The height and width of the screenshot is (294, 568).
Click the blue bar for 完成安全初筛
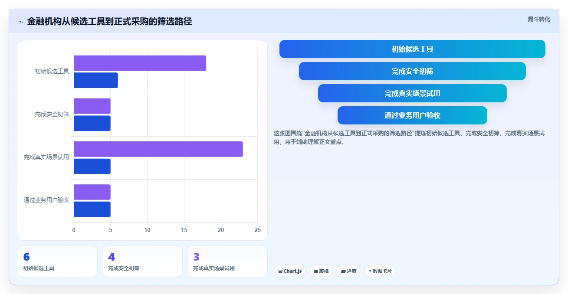click(92, 123)
